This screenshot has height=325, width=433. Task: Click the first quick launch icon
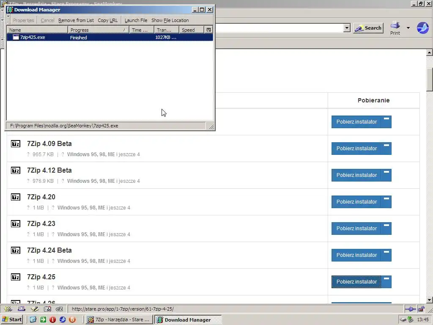[33, 319]
